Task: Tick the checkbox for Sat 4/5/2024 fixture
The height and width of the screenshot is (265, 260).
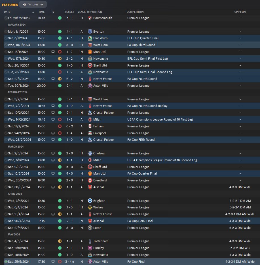Action: pyautogui.click(x=6, y=241)
